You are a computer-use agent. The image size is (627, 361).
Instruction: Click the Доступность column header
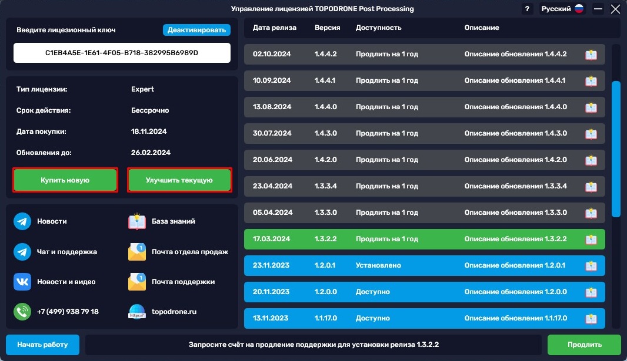click(x=378, y=28)
